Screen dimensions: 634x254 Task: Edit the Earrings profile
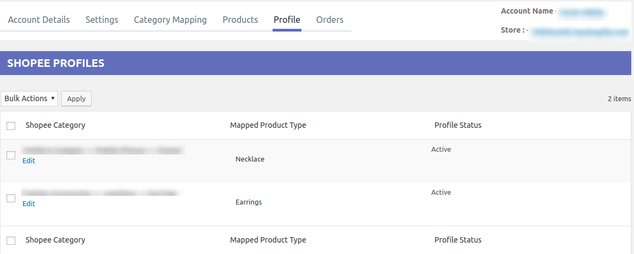point(29,204)
